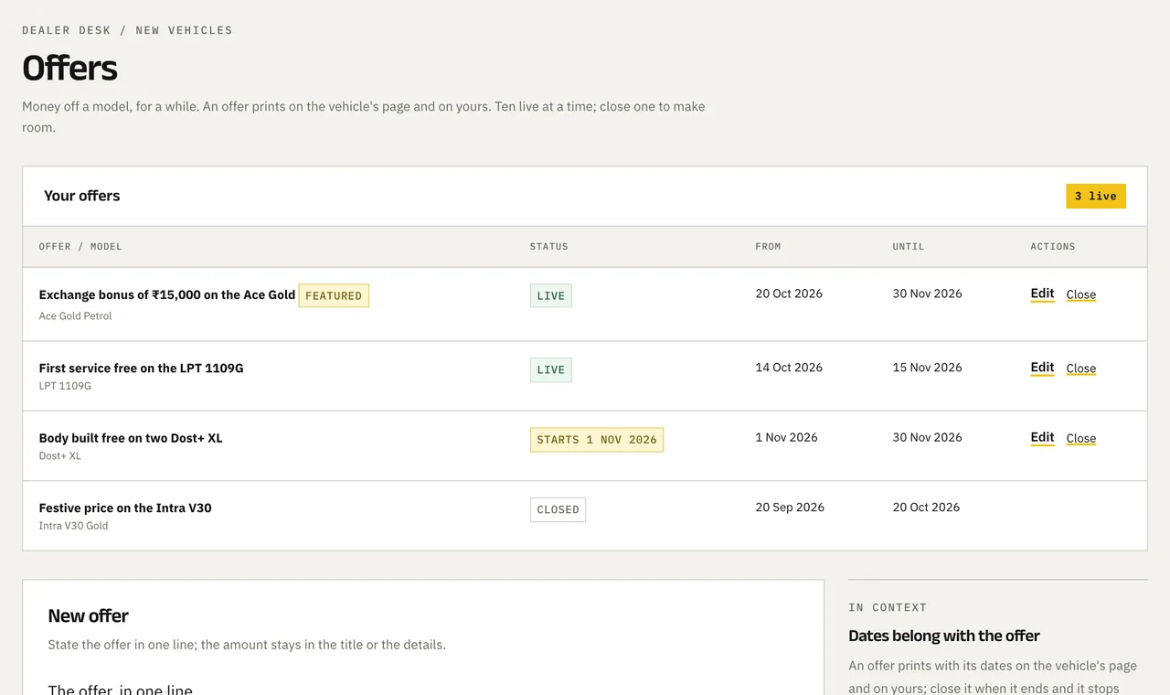The image size is (1170, 695).
Task: Click the CLOSED status badge
Action: [558, 509]
